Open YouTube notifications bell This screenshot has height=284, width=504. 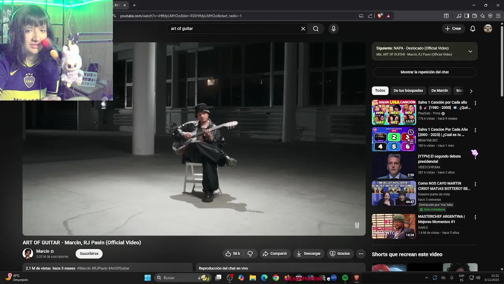(473, 28)
